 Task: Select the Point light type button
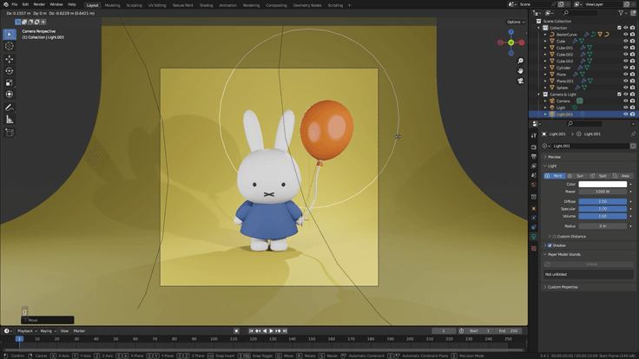554,176
